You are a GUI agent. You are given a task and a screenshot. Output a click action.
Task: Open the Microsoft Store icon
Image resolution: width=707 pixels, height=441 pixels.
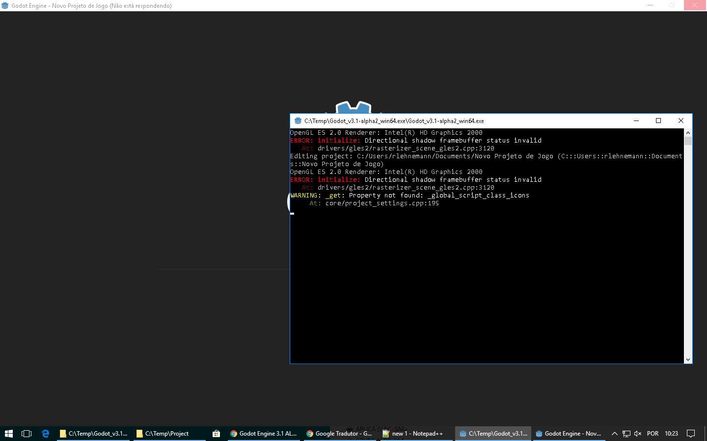pos(216,433)
